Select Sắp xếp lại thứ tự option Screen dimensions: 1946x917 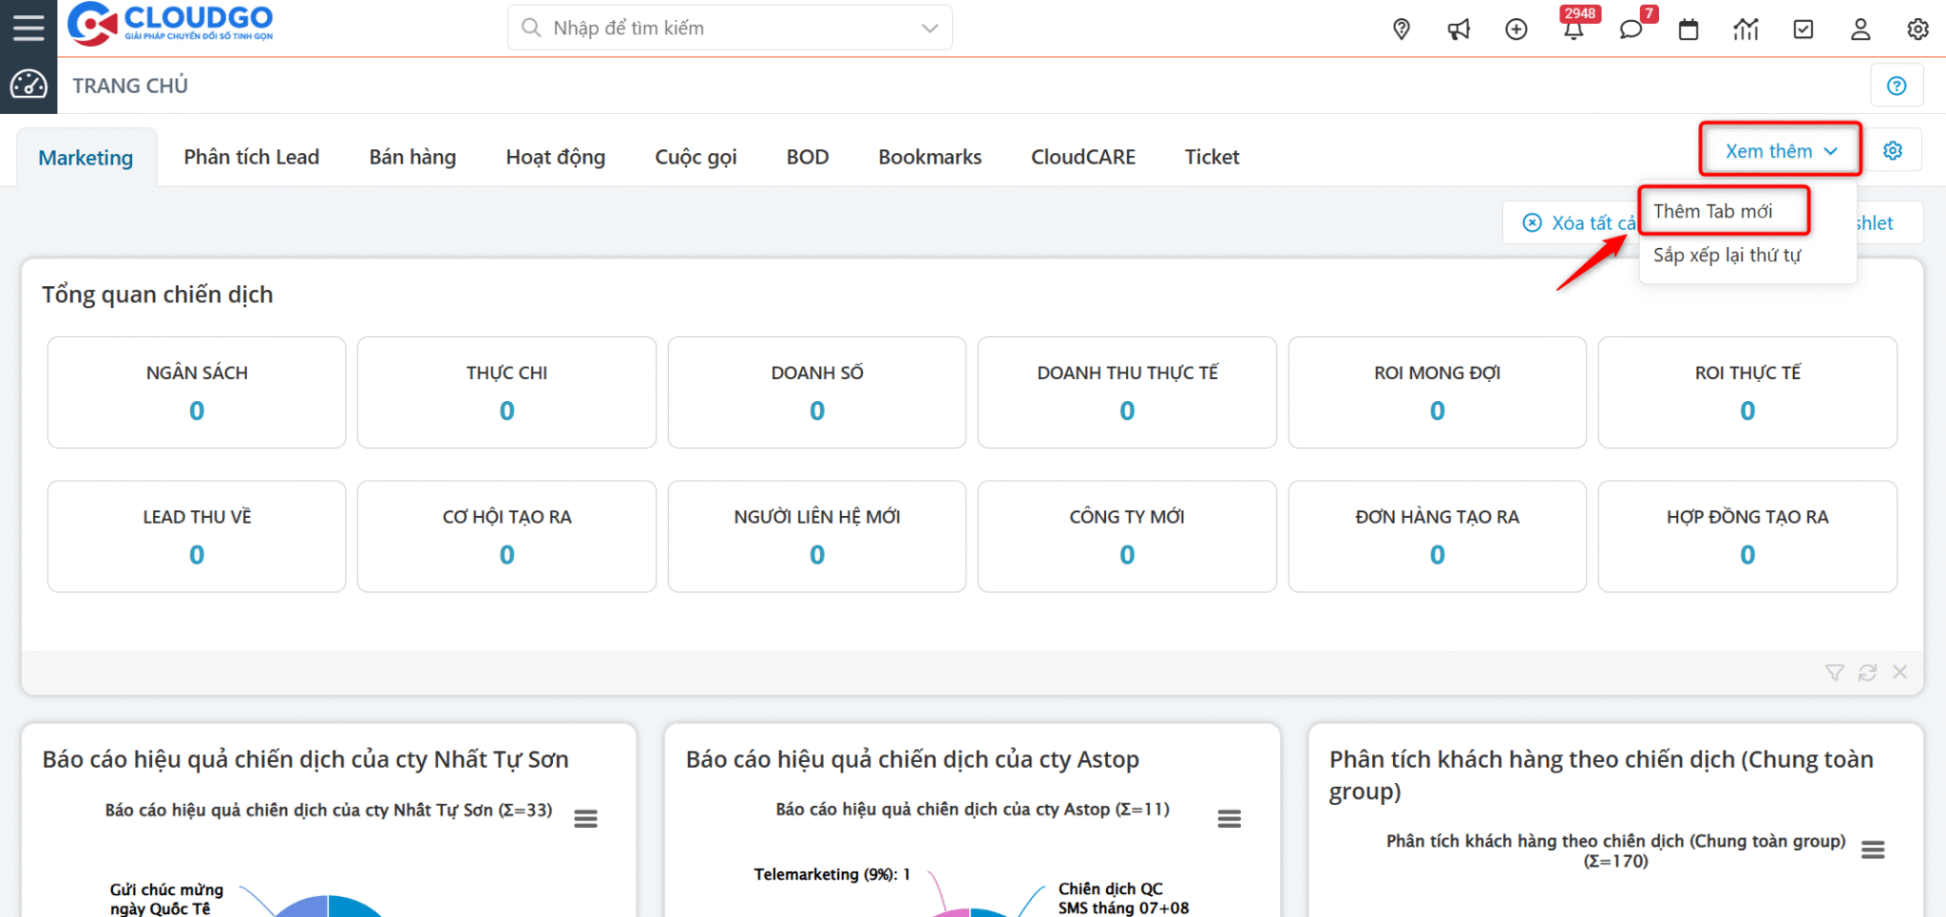(x=1727, y=255)
